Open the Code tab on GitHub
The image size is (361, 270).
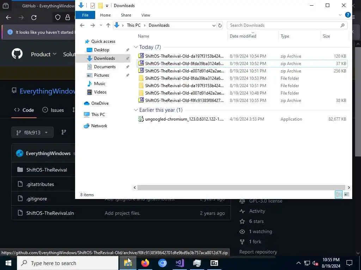click(x=24, y=110)
